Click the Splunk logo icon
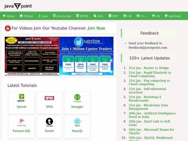This screenshot has width=188, height=141. click(21, 98)
